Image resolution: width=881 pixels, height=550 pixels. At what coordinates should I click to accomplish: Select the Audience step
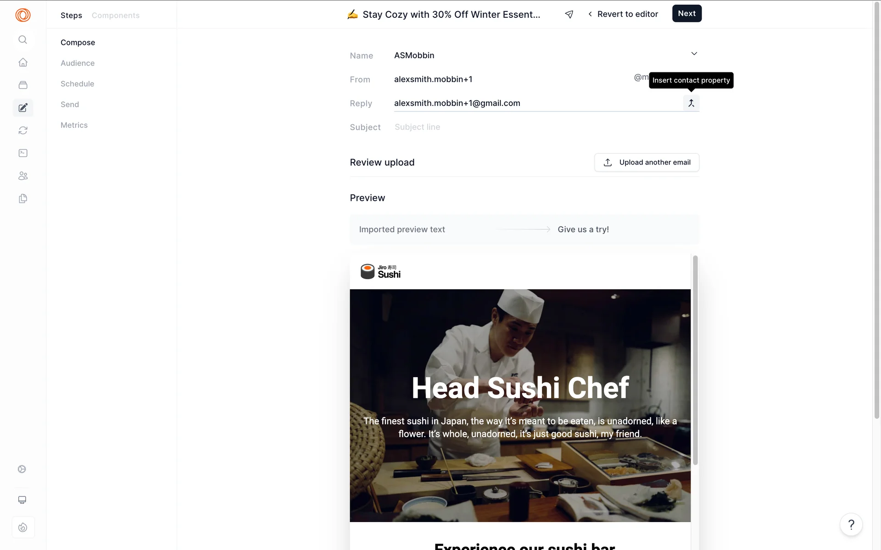[78, 63]
